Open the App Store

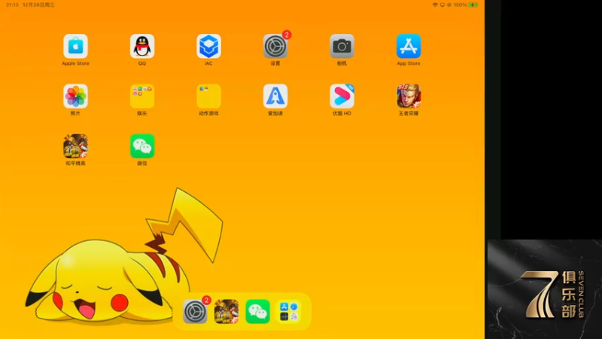pyautogui.click(x=409, y=46)
